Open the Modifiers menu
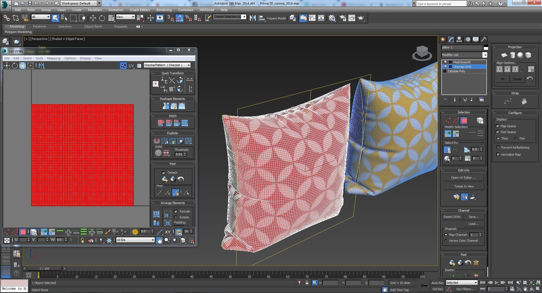Image resolution: width=542 pixels, height=293 pixels. (x=95, y=10)
